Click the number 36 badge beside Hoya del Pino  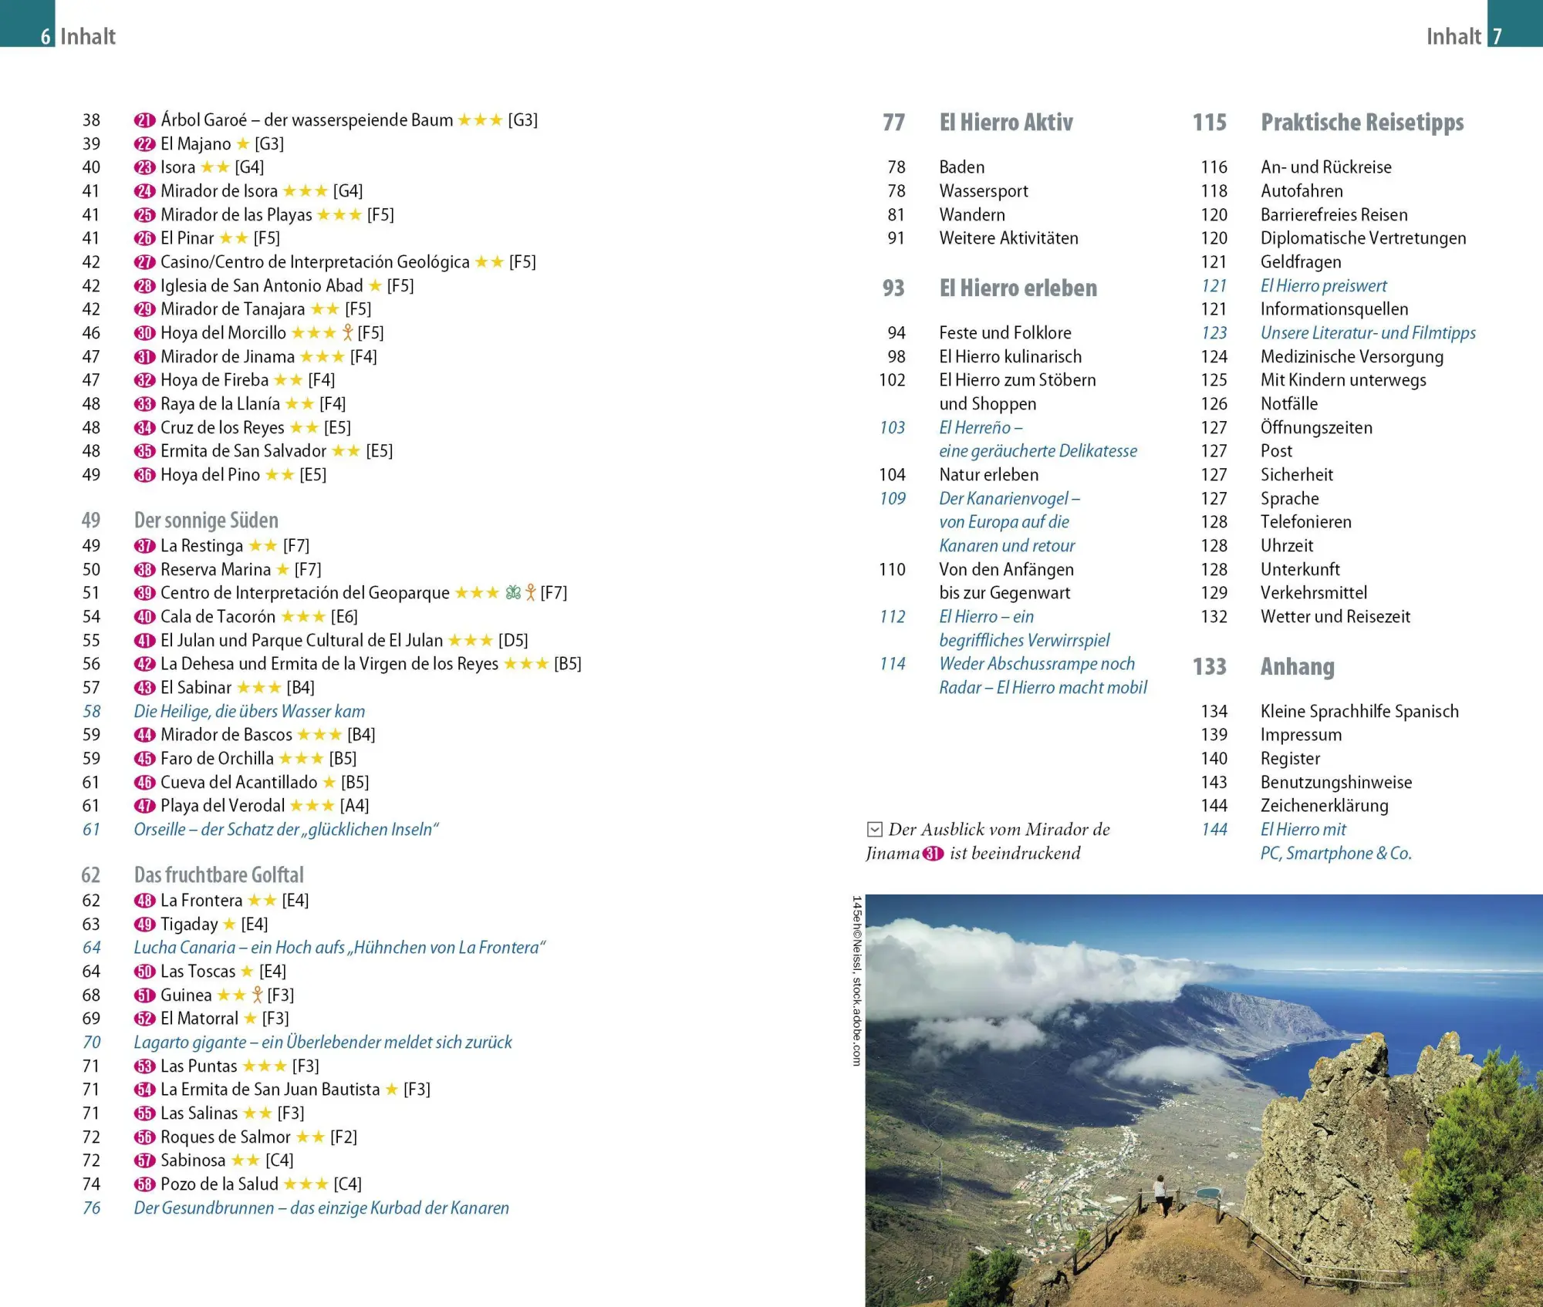tap(145, 475)
